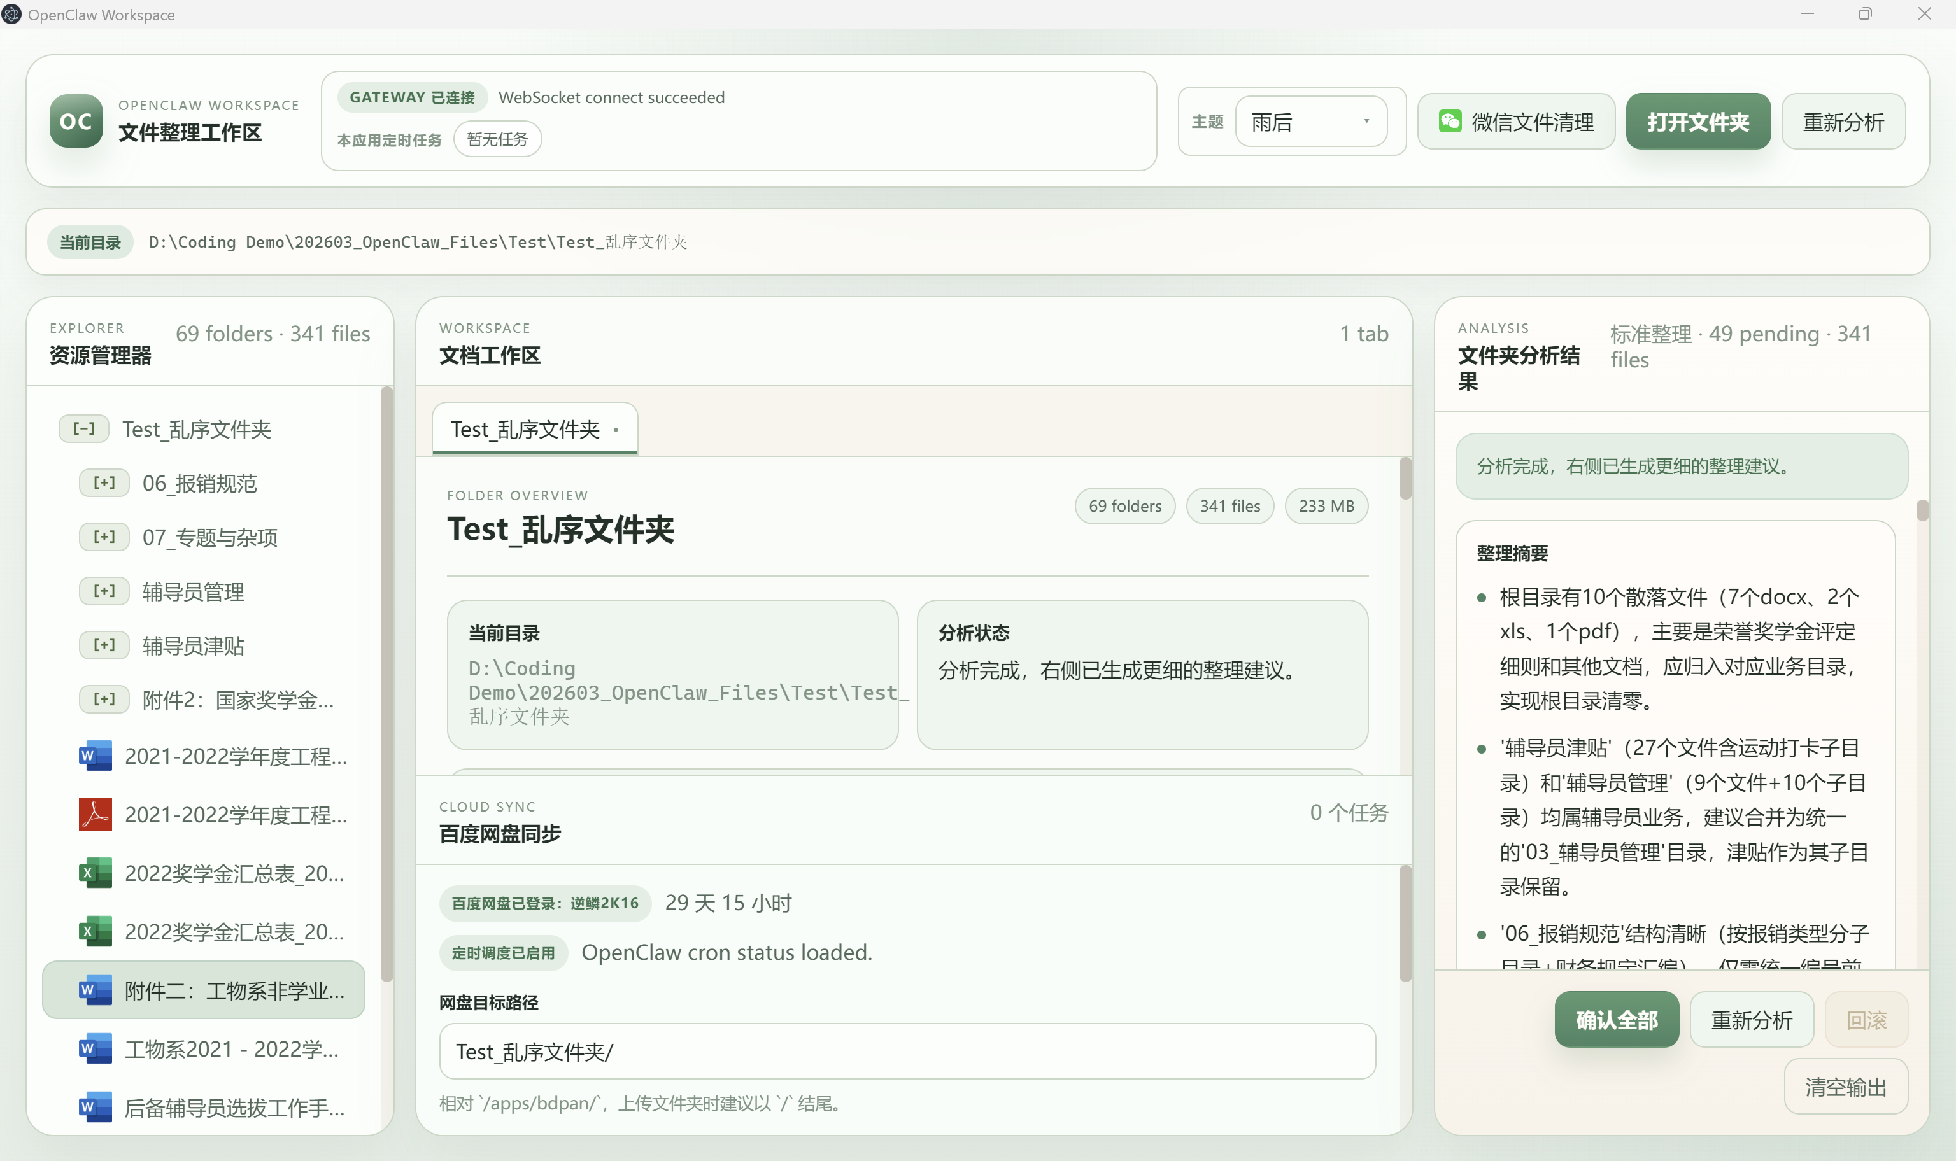
Task: Expand the 辅导员津贴 folder
Action: [104, 645]
